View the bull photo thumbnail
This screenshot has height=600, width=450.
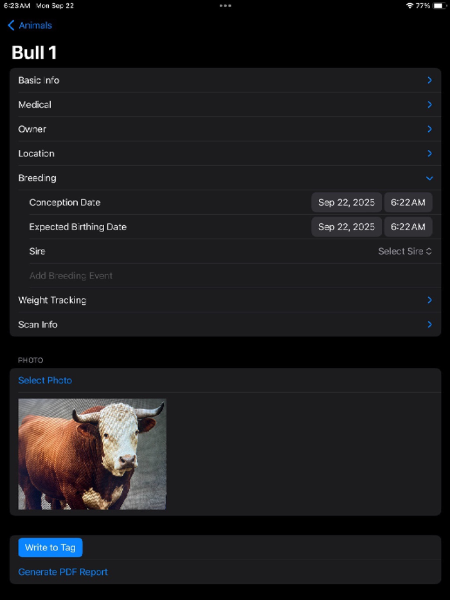tap(91, 453)
